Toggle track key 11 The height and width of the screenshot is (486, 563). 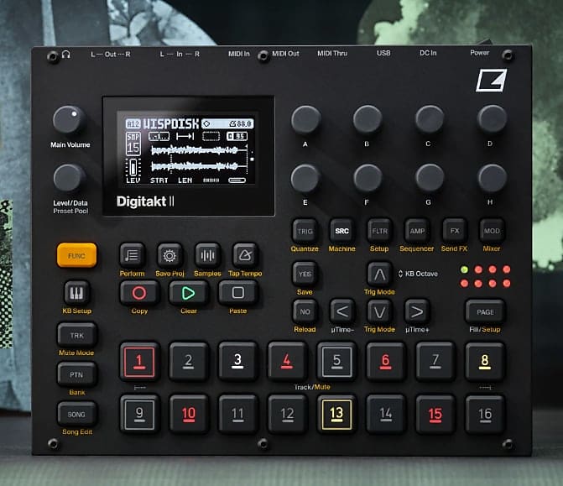point(237,415)
